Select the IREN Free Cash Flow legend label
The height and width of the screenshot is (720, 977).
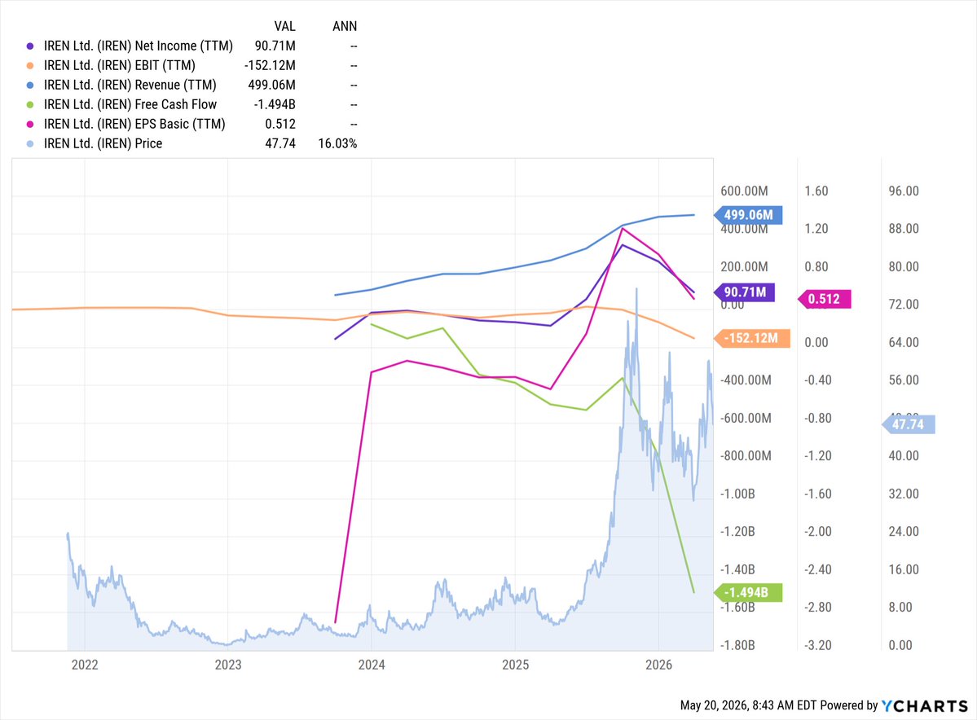tap(130, 104)
